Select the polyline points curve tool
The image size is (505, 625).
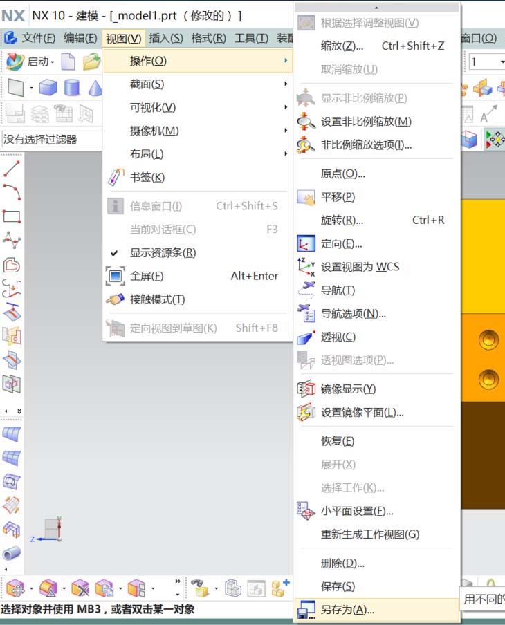click(12, 241)
